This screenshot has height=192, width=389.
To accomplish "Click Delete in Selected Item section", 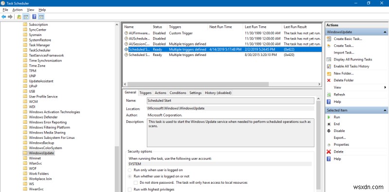I will (338, 152).
